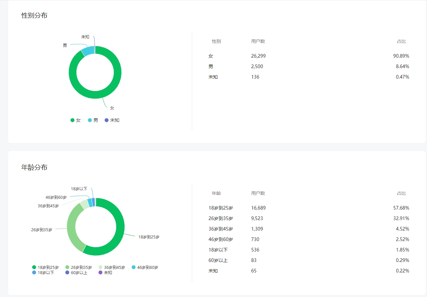Click the user count 536
The height and width of the screenshot is (297, 427).
(x=255, y=250)
